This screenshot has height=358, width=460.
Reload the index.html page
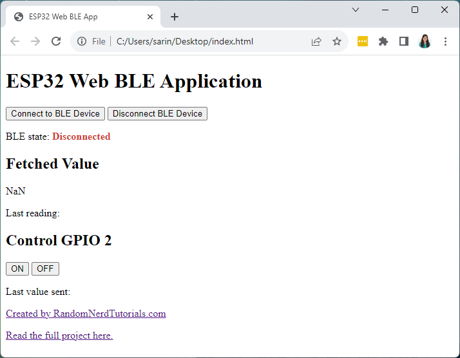56,41
